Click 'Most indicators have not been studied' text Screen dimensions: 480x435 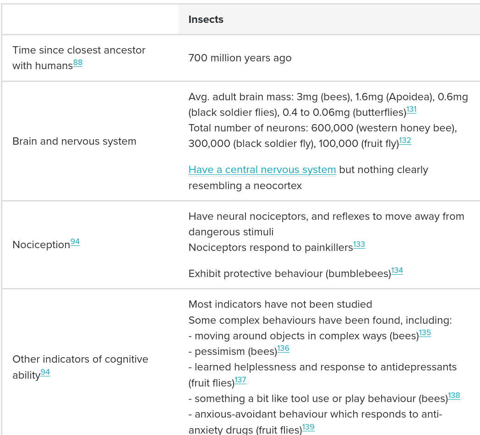click(x=280, y=304)
